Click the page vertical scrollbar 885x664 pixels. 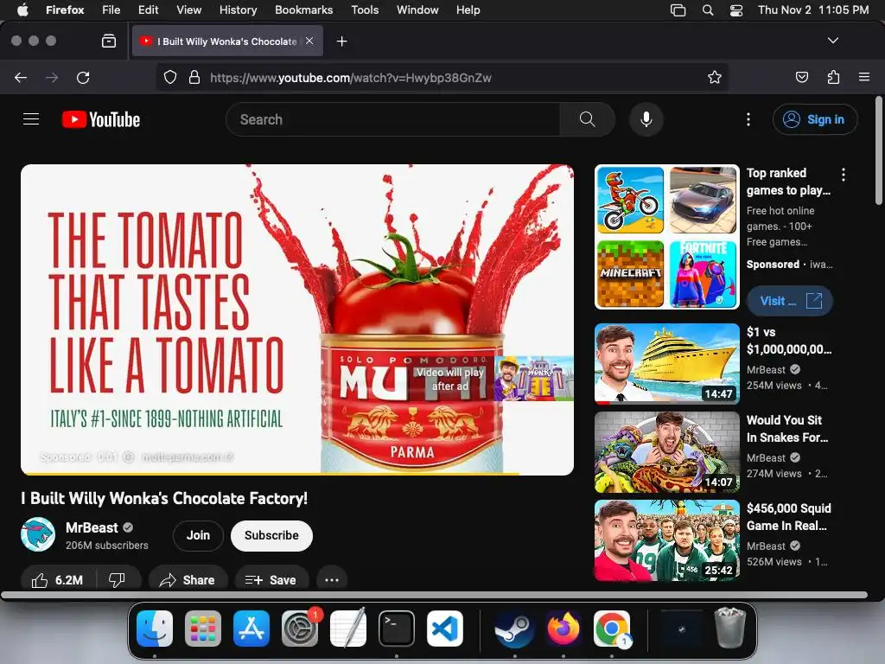(x=879, y=150)
